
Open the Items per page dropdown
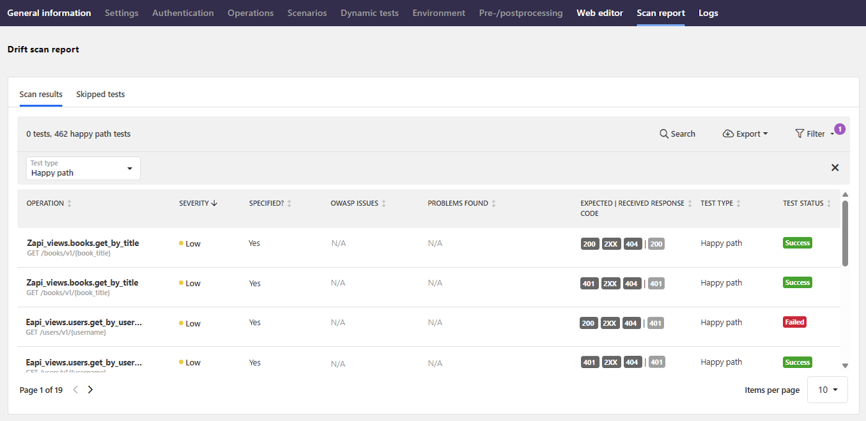(828, 390)
